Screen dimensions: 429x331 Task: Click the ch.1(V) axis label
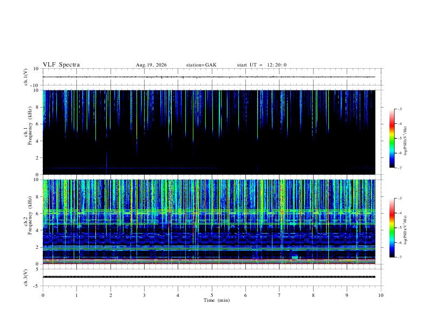tap(26, 77)
